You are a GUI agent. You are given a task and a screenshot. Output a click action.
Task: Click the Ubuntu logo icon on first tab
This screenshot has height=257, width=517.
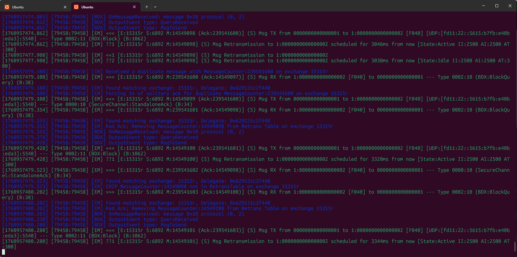(x=7, y=7)
